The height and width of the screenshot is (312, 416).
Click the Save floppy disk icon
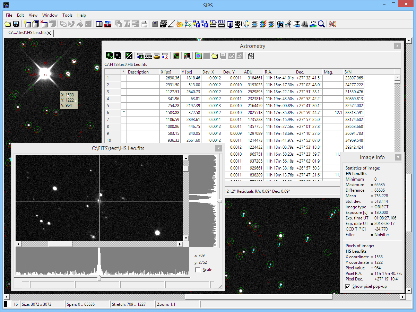click(x=16, y=24)
